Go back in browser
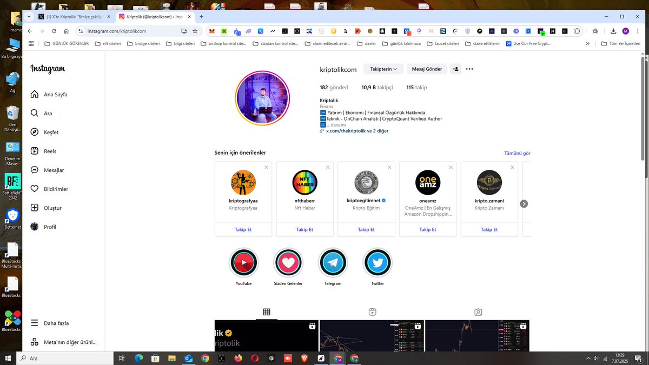This screenshot has width=649, height=365. tap(30, 31)
